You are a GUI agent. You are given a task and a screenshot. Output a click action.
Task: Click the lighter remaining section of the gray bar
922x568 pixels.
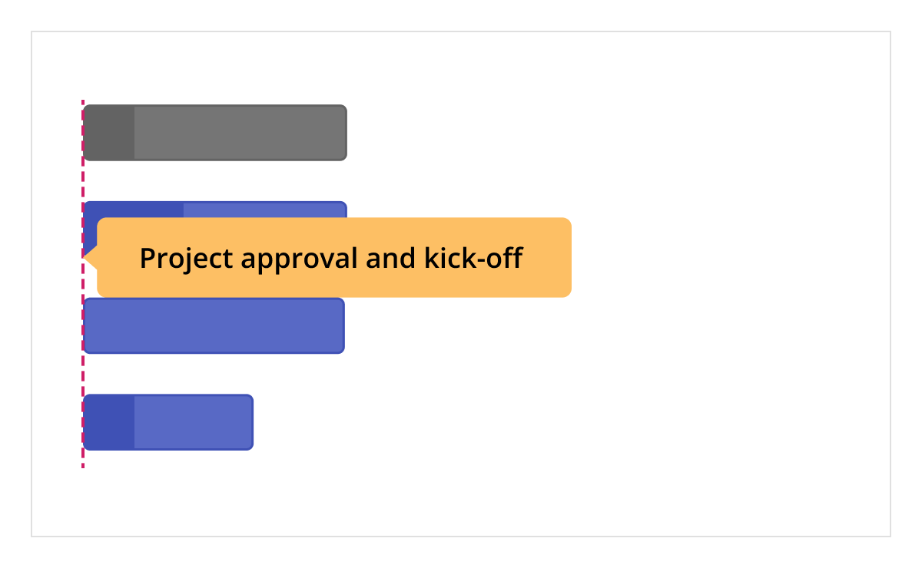[x=240, y=133]
